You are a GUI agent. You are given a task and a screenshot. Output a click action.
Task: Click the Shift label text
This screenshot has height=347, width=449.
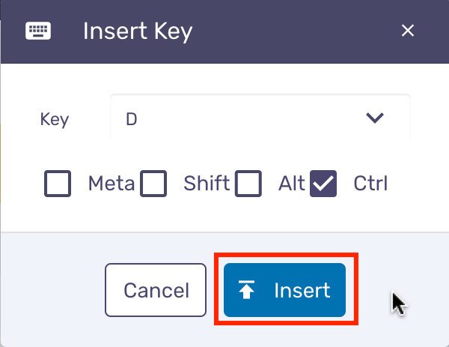pyautogui.click(x=207, y=183)
